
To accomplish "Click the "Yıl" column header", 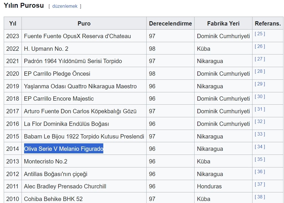I will 13,24.
